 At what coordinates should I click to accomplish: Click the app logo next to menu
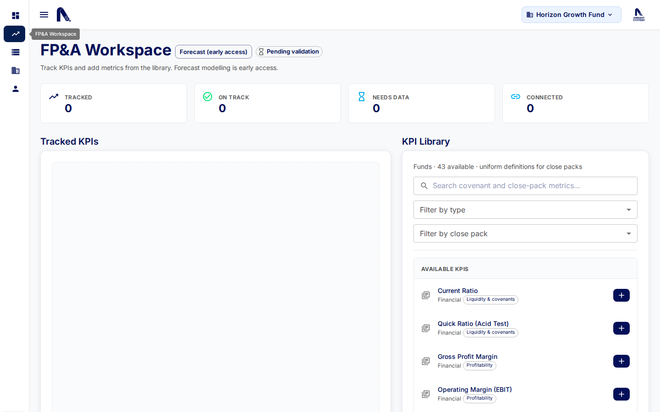(64, 15)
